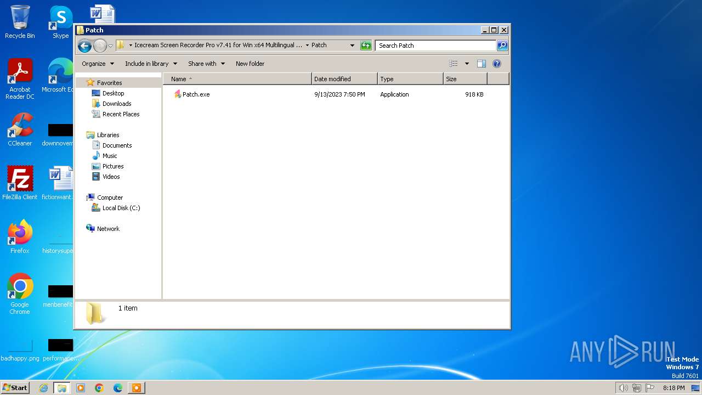
Task: Open Windows Media Player from taskbar
Action: click(x=81, y=388)
